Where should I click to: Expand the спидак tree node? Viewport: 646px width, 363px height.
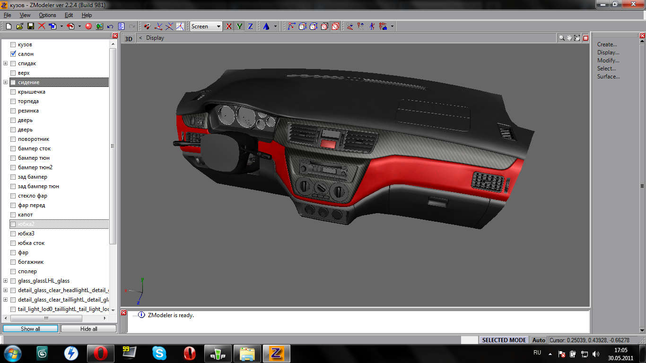6,63
